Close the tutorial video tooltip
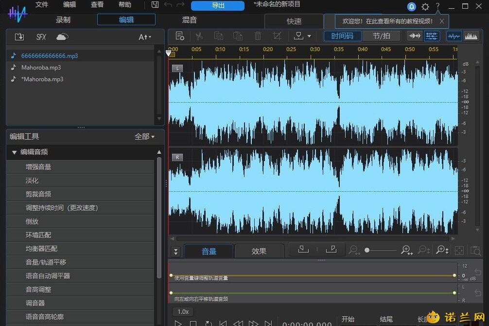489x326 pixels. [441, 21]
